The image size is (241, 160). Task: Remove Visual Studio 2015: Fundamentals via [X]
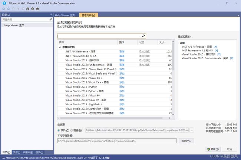pos(232,58)
